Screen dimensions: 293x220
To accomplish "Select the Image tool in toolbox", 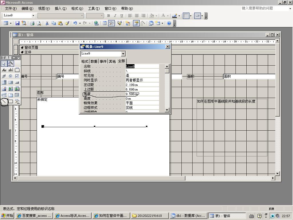I will pyautogui.click(x=4, y=89).
